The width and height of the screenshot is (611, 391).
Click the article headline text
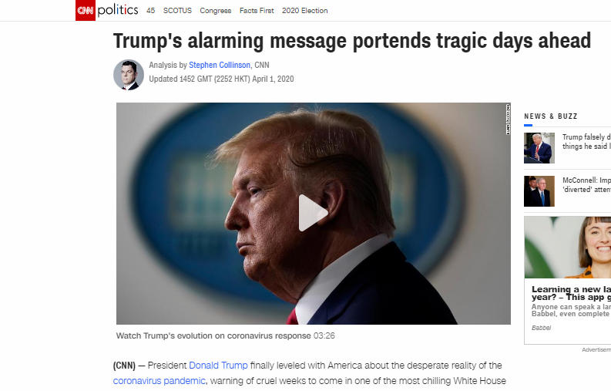352,41
